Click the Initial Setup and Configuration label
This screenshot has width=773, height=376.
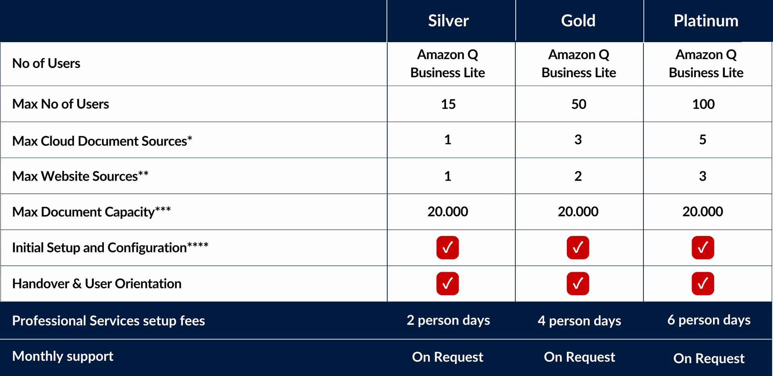(x=110, y=247)
